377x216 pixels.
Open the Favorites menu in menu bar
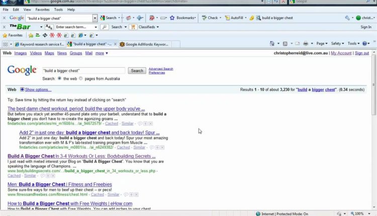click(42, 10)
